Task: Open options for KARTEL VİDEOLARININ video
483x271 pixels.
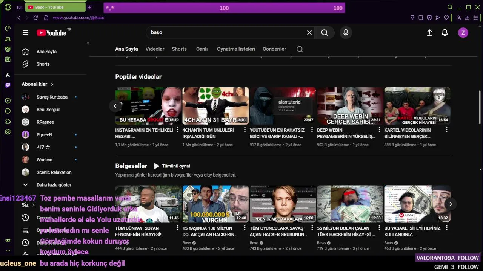Action: pyautogui.click(x=446, y=130)
